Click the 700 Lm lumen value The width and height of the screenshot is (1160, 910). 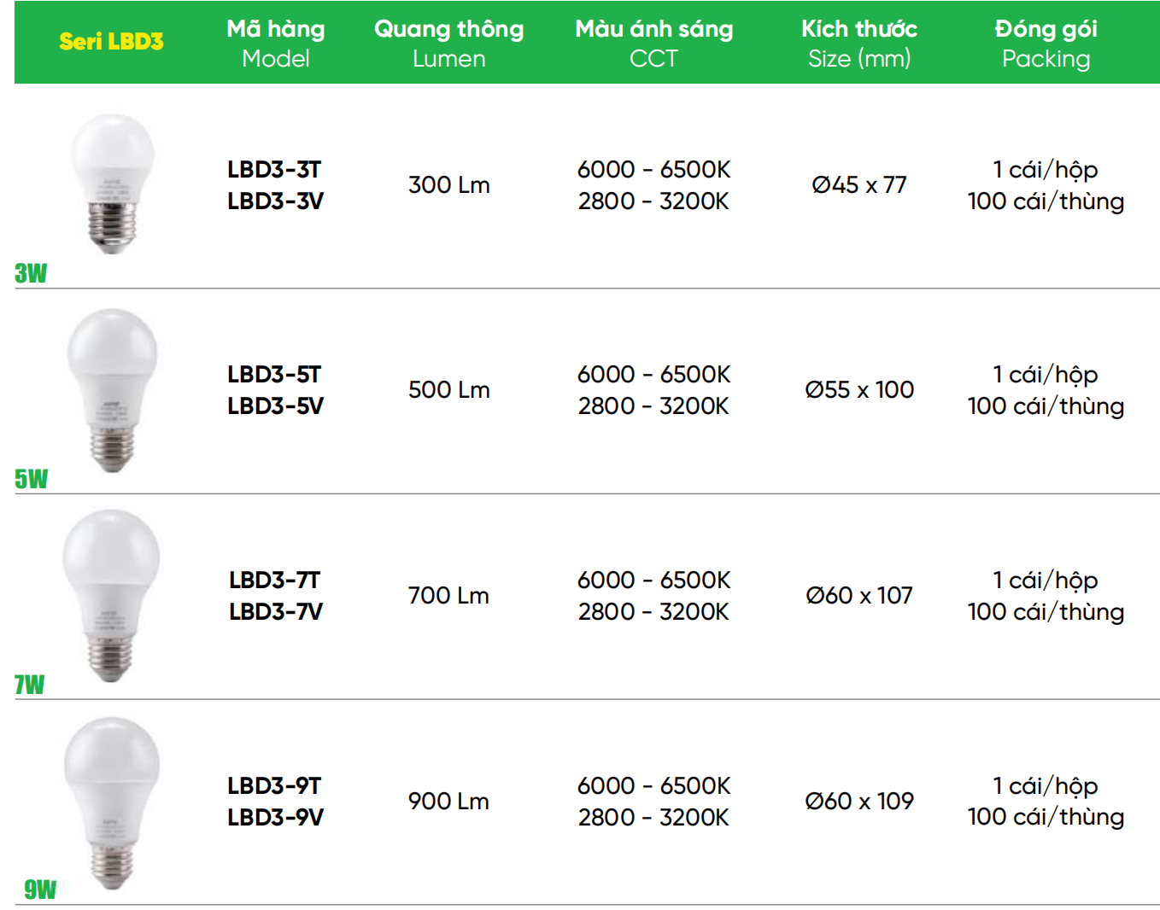(x=448, y=595)
